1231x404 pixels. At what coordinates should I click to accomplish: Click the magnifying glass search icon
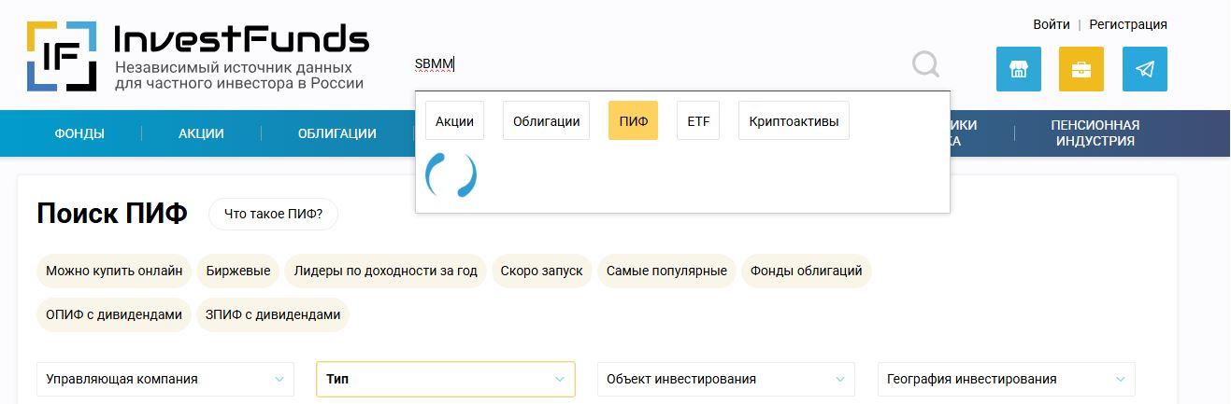point(925,65)
